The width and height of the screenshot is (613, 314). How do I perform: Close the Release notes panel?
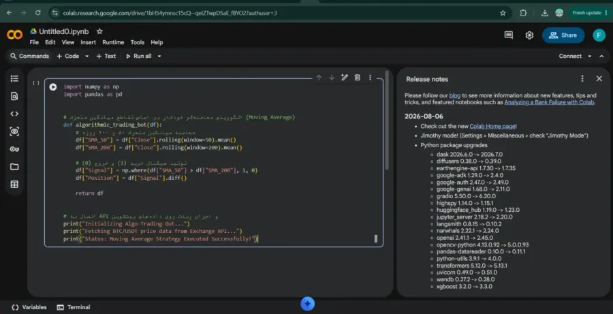(599, 78)
